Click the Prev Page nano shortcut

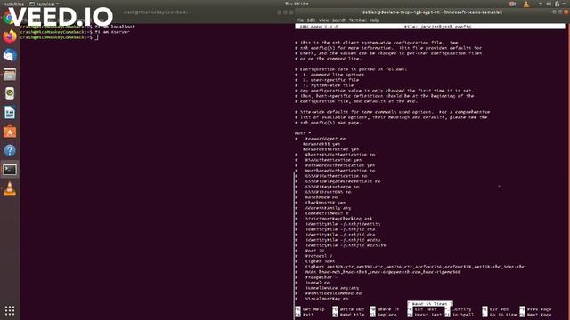[x=536, y=309]
